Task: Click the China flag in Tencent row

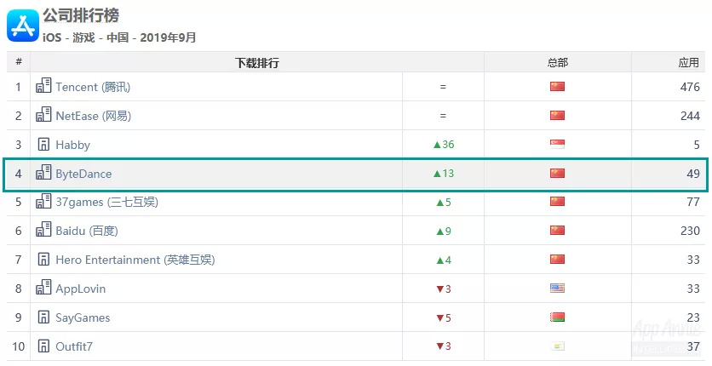Action: 557,87
